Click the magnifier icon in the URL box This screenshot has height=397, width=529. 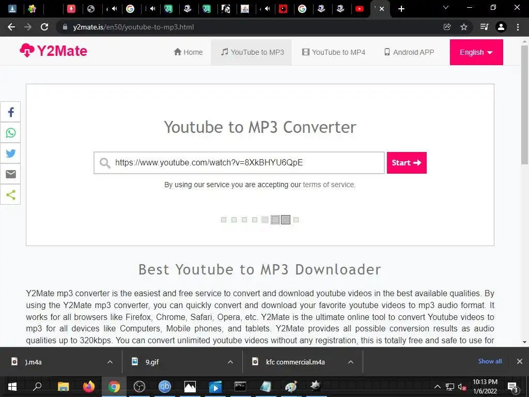click(x=105, y=163)
